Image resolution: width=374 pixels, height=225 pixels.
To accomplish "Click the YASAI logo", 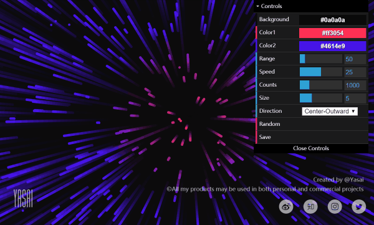I will point(23,199).
